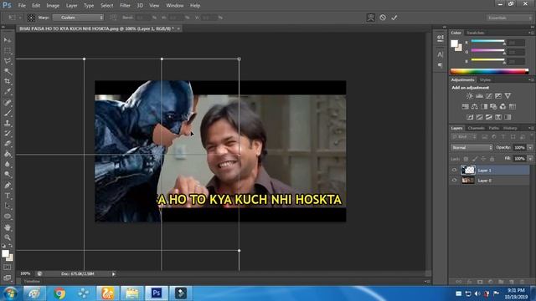
Task: Select Layer 0 thumbnail
Action: 468,181
